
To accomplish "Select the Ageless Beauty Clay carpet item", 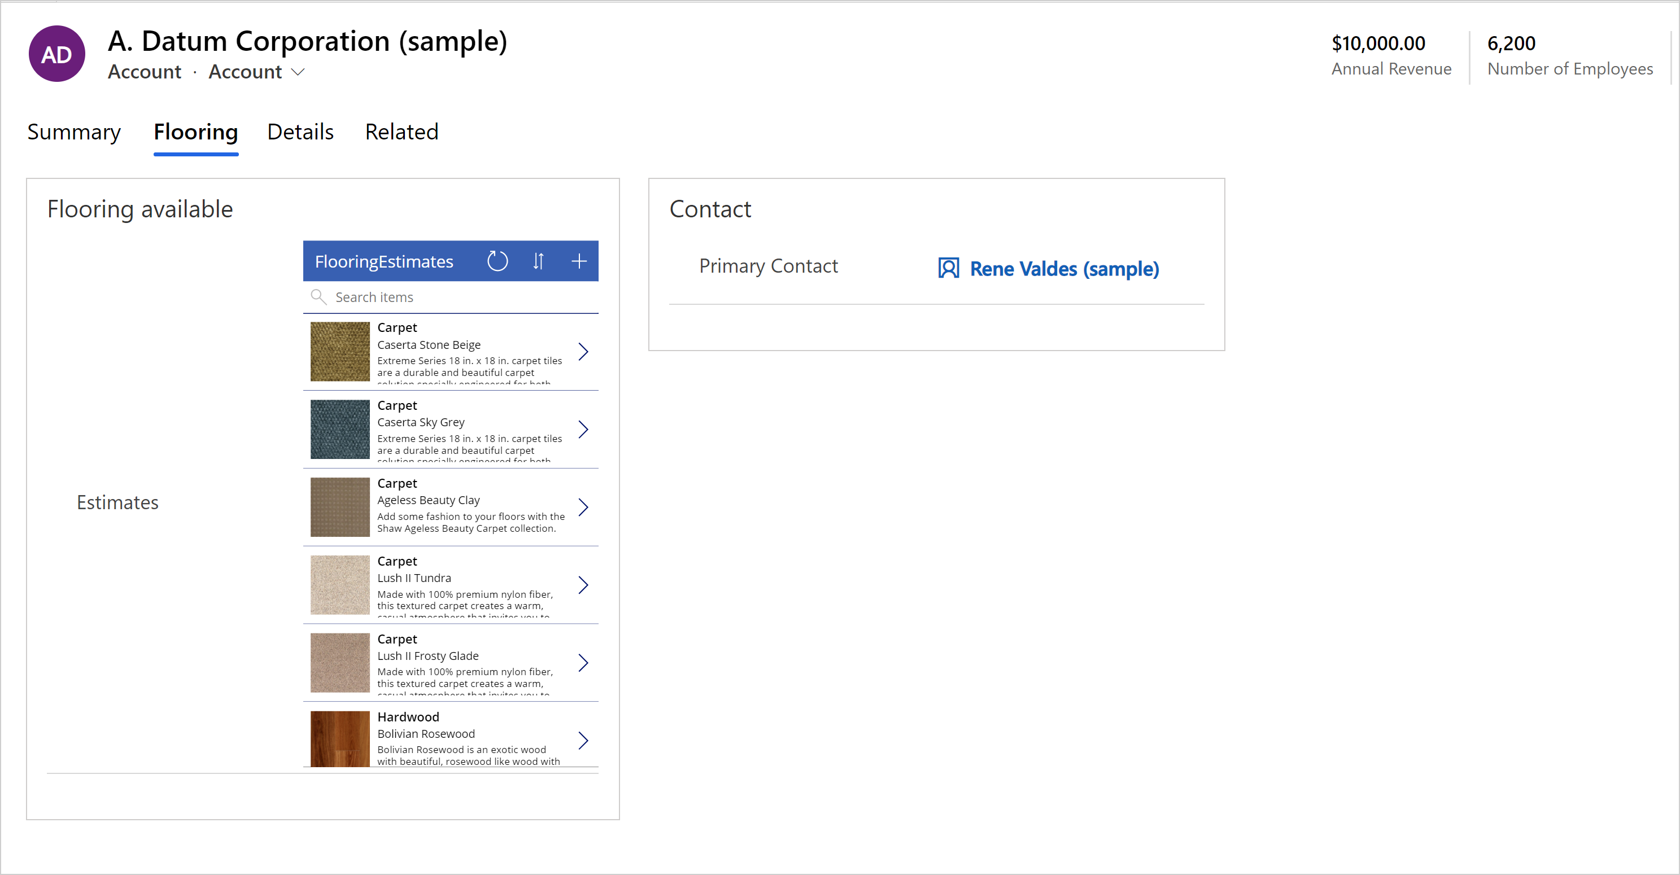I will click(x=450, y=505).
